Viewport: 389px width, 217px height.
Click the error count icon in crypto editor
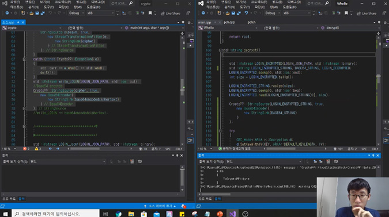[25, 149]
